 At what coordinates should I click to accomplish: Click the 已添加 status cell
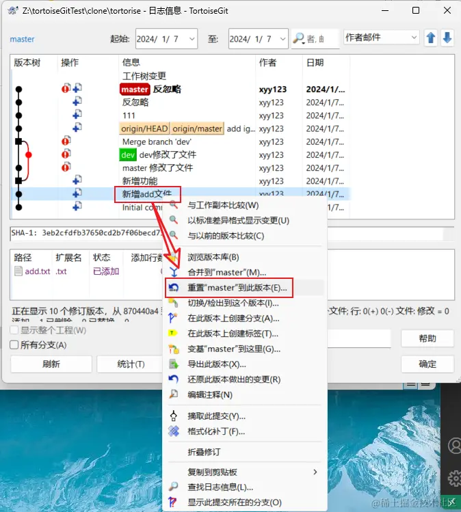[106, 271]
